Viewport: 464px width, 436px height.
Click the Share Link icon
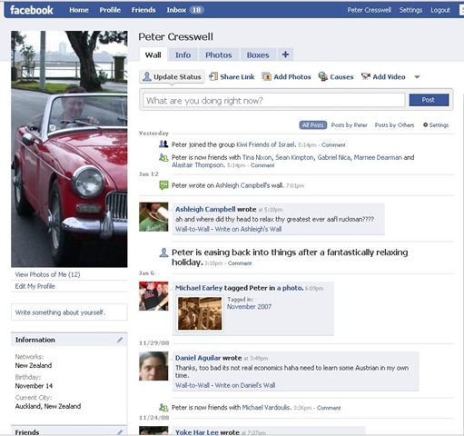[213, 76]
